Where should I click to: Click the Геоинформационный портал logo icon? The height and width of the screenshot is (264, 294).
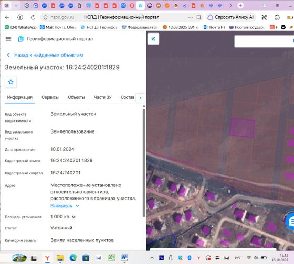[21, 39]
